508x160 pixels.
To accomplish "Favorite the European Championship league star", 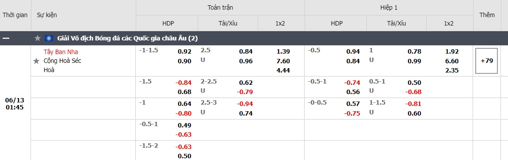I will [38, 38].
